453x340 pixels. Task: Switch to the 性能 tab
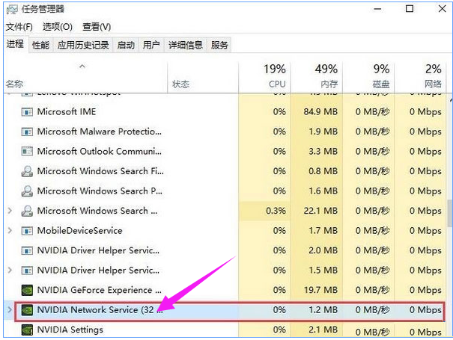40,45
